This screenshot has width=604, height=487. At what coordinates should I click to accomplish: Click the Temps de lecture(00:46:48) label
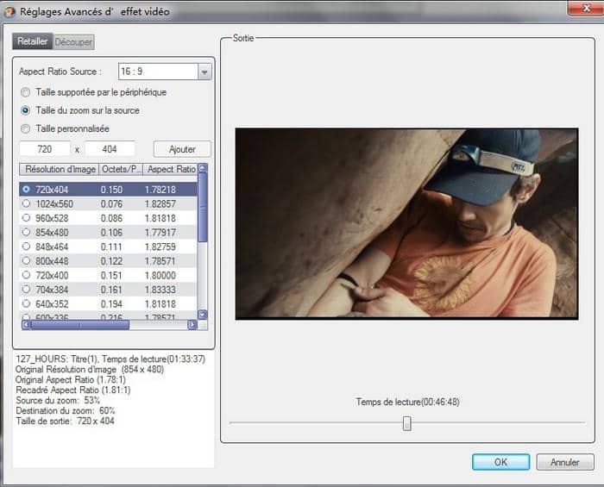(x=407, y=402)
